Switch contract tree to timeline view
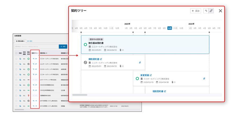Viewport: 235px width, 115px height. tap(211, 11)
